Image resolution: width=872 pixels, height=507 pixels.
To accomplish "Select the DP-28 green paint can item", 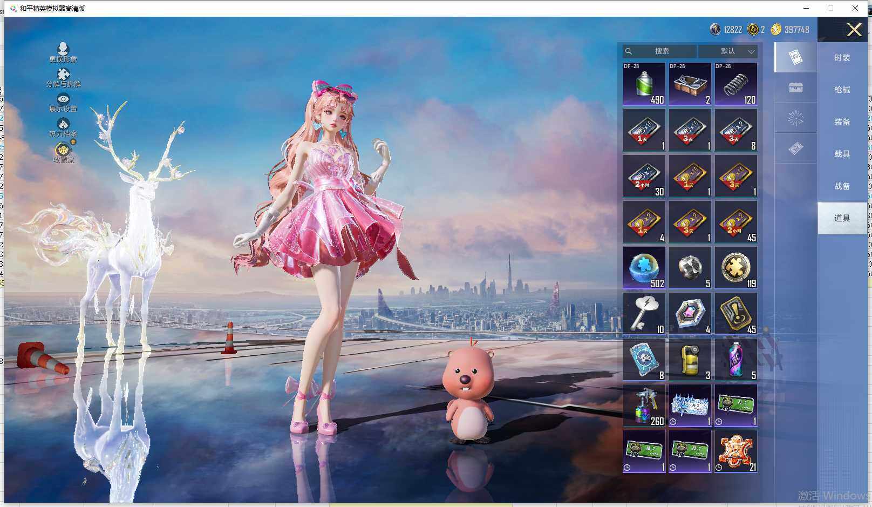I will pos(644,84).
